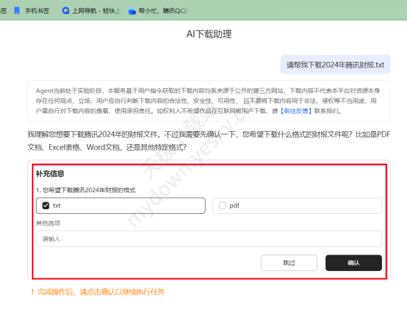
Task: Click the 手机书签 bookmark label text
Action: (39, 11)
